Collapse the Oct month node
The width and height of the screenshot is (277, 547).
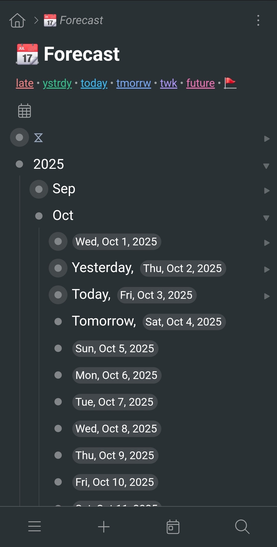(266, 218)
